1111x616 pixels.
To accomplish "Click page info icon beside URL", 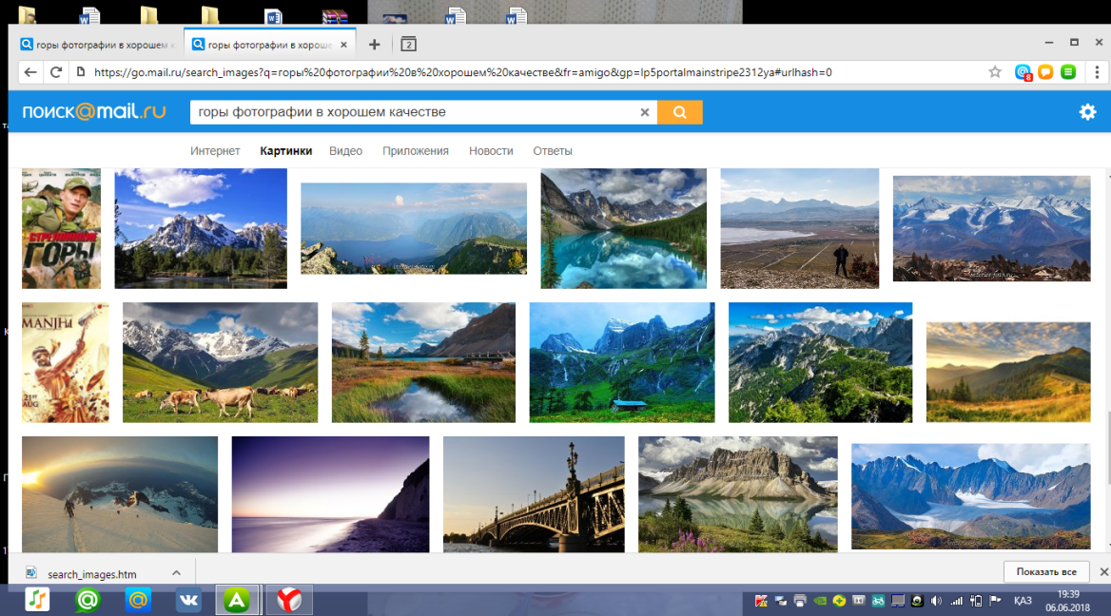I will click(81, 72).
